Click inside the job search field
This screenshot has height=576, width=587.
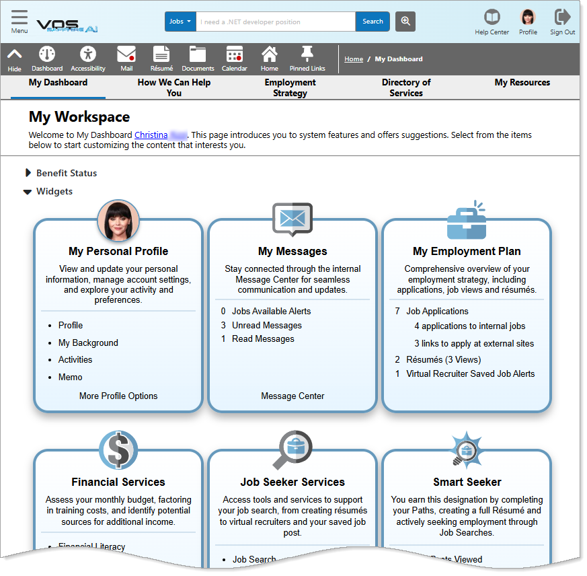pos(276,21)
